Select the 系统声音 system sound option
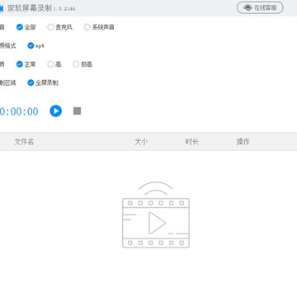The width and height of the screenshot is (297, 297). (99, 27)
